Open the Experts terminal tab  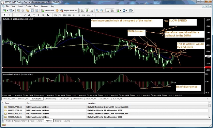[x=58, y=121]
